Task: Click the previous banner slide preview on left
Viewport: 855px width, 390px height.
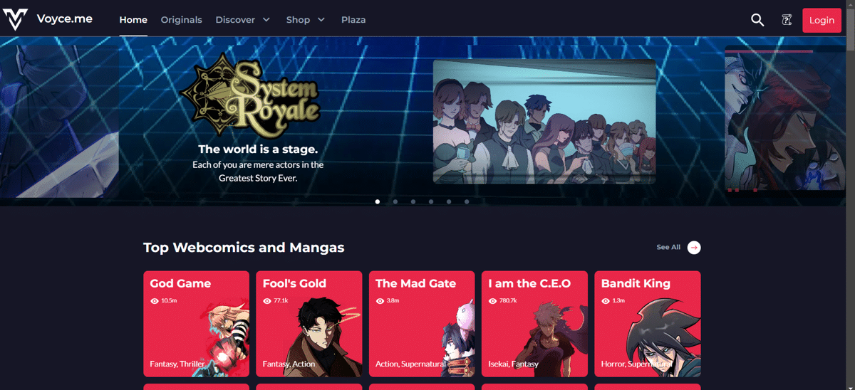Action: pos(59,122)
